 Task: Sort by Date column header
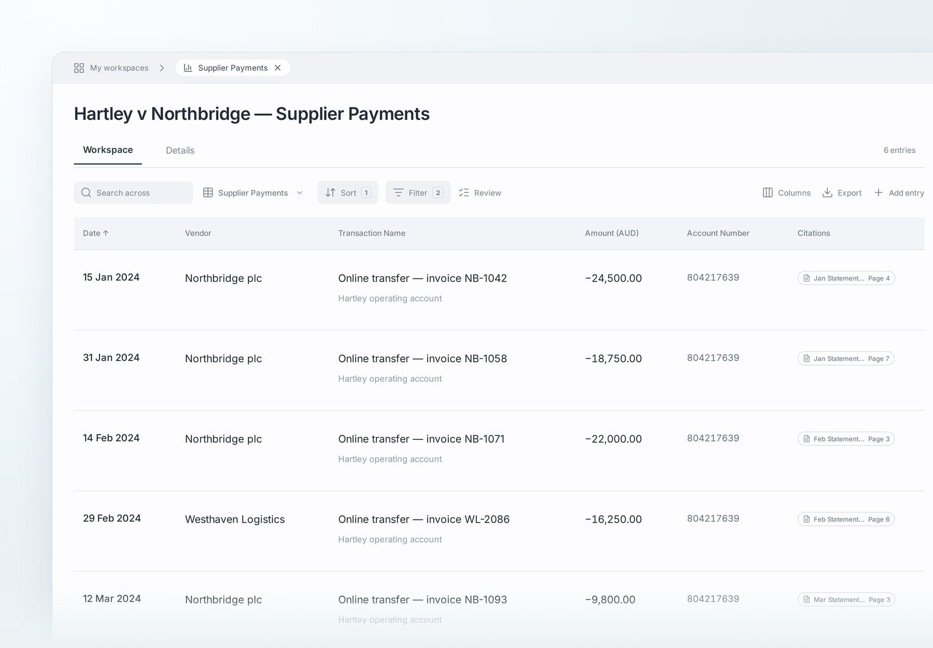pos(95,233)
